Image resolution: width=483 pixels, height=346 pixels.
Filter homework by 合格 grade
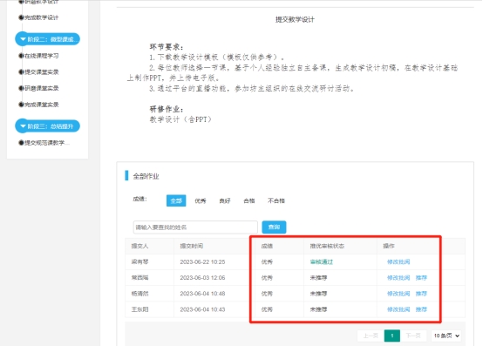pyautogui.click(x=249, y=200)
